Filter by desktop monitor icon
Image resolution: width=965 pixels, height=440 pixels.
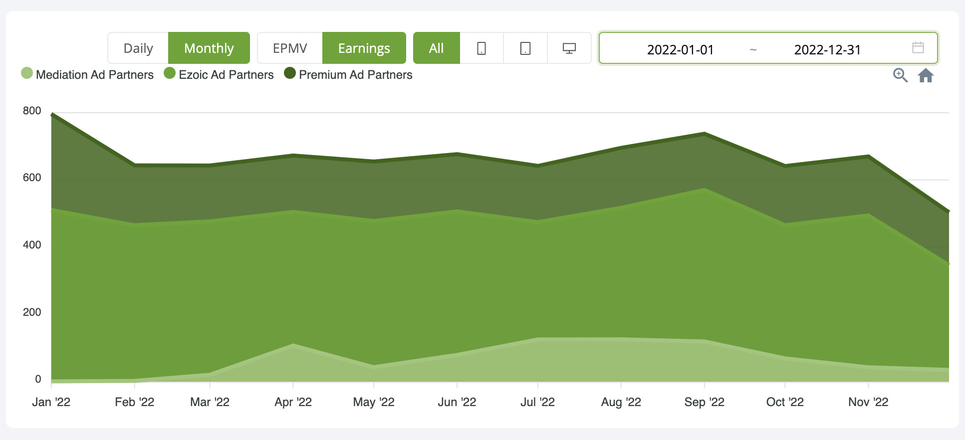(x=569, y=48)
